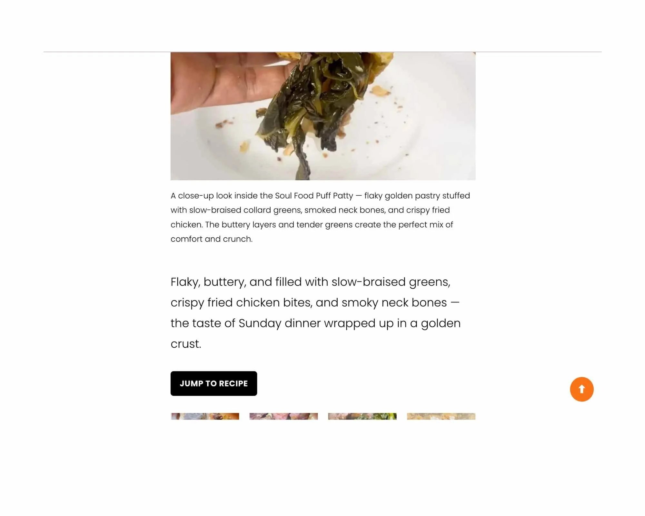Open the third gallery thumbnail with green collards
Screen dimensions: 645x516
click(362, 416)
